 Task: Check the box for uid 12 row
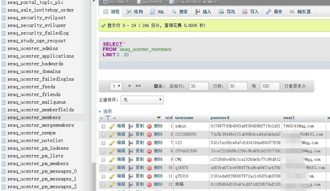[x=103, y=185]
